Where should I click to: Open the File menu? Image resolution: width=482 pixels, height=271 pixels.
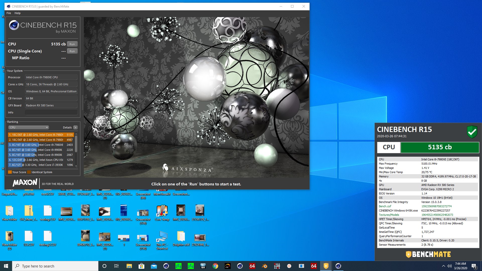[x=9, y=13]
